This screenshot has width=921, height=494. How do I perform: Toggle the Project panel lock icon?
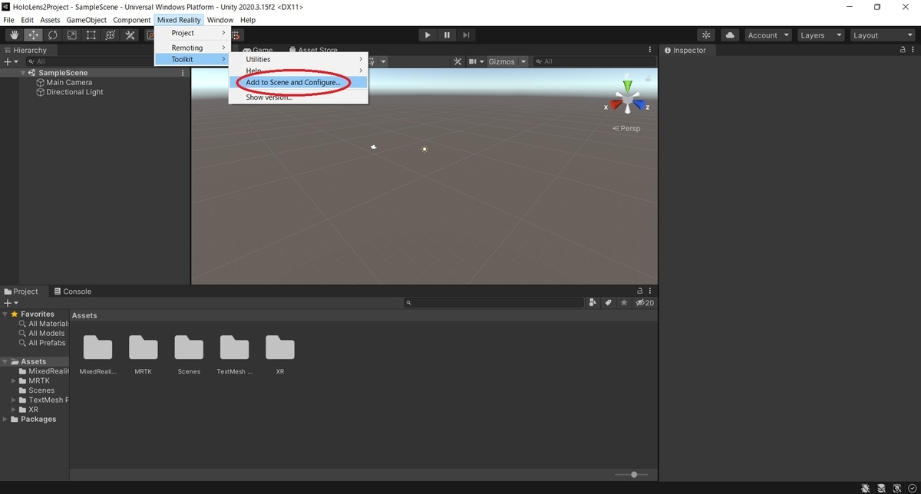pos(640,291)
